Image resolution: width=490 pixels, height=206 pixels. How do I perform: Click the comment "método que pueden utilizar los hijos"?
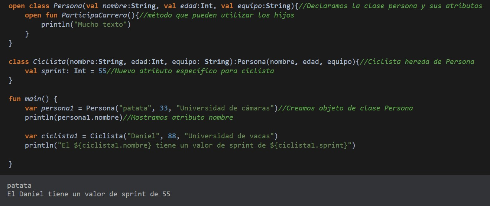point(217,15)
